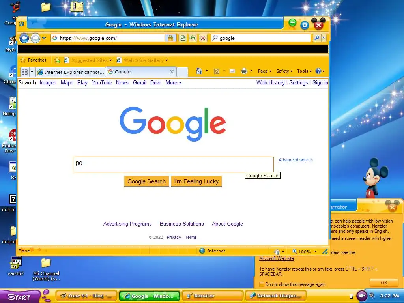
Task: Open the search provider dropdown arrow
Action: click(324, 38)
